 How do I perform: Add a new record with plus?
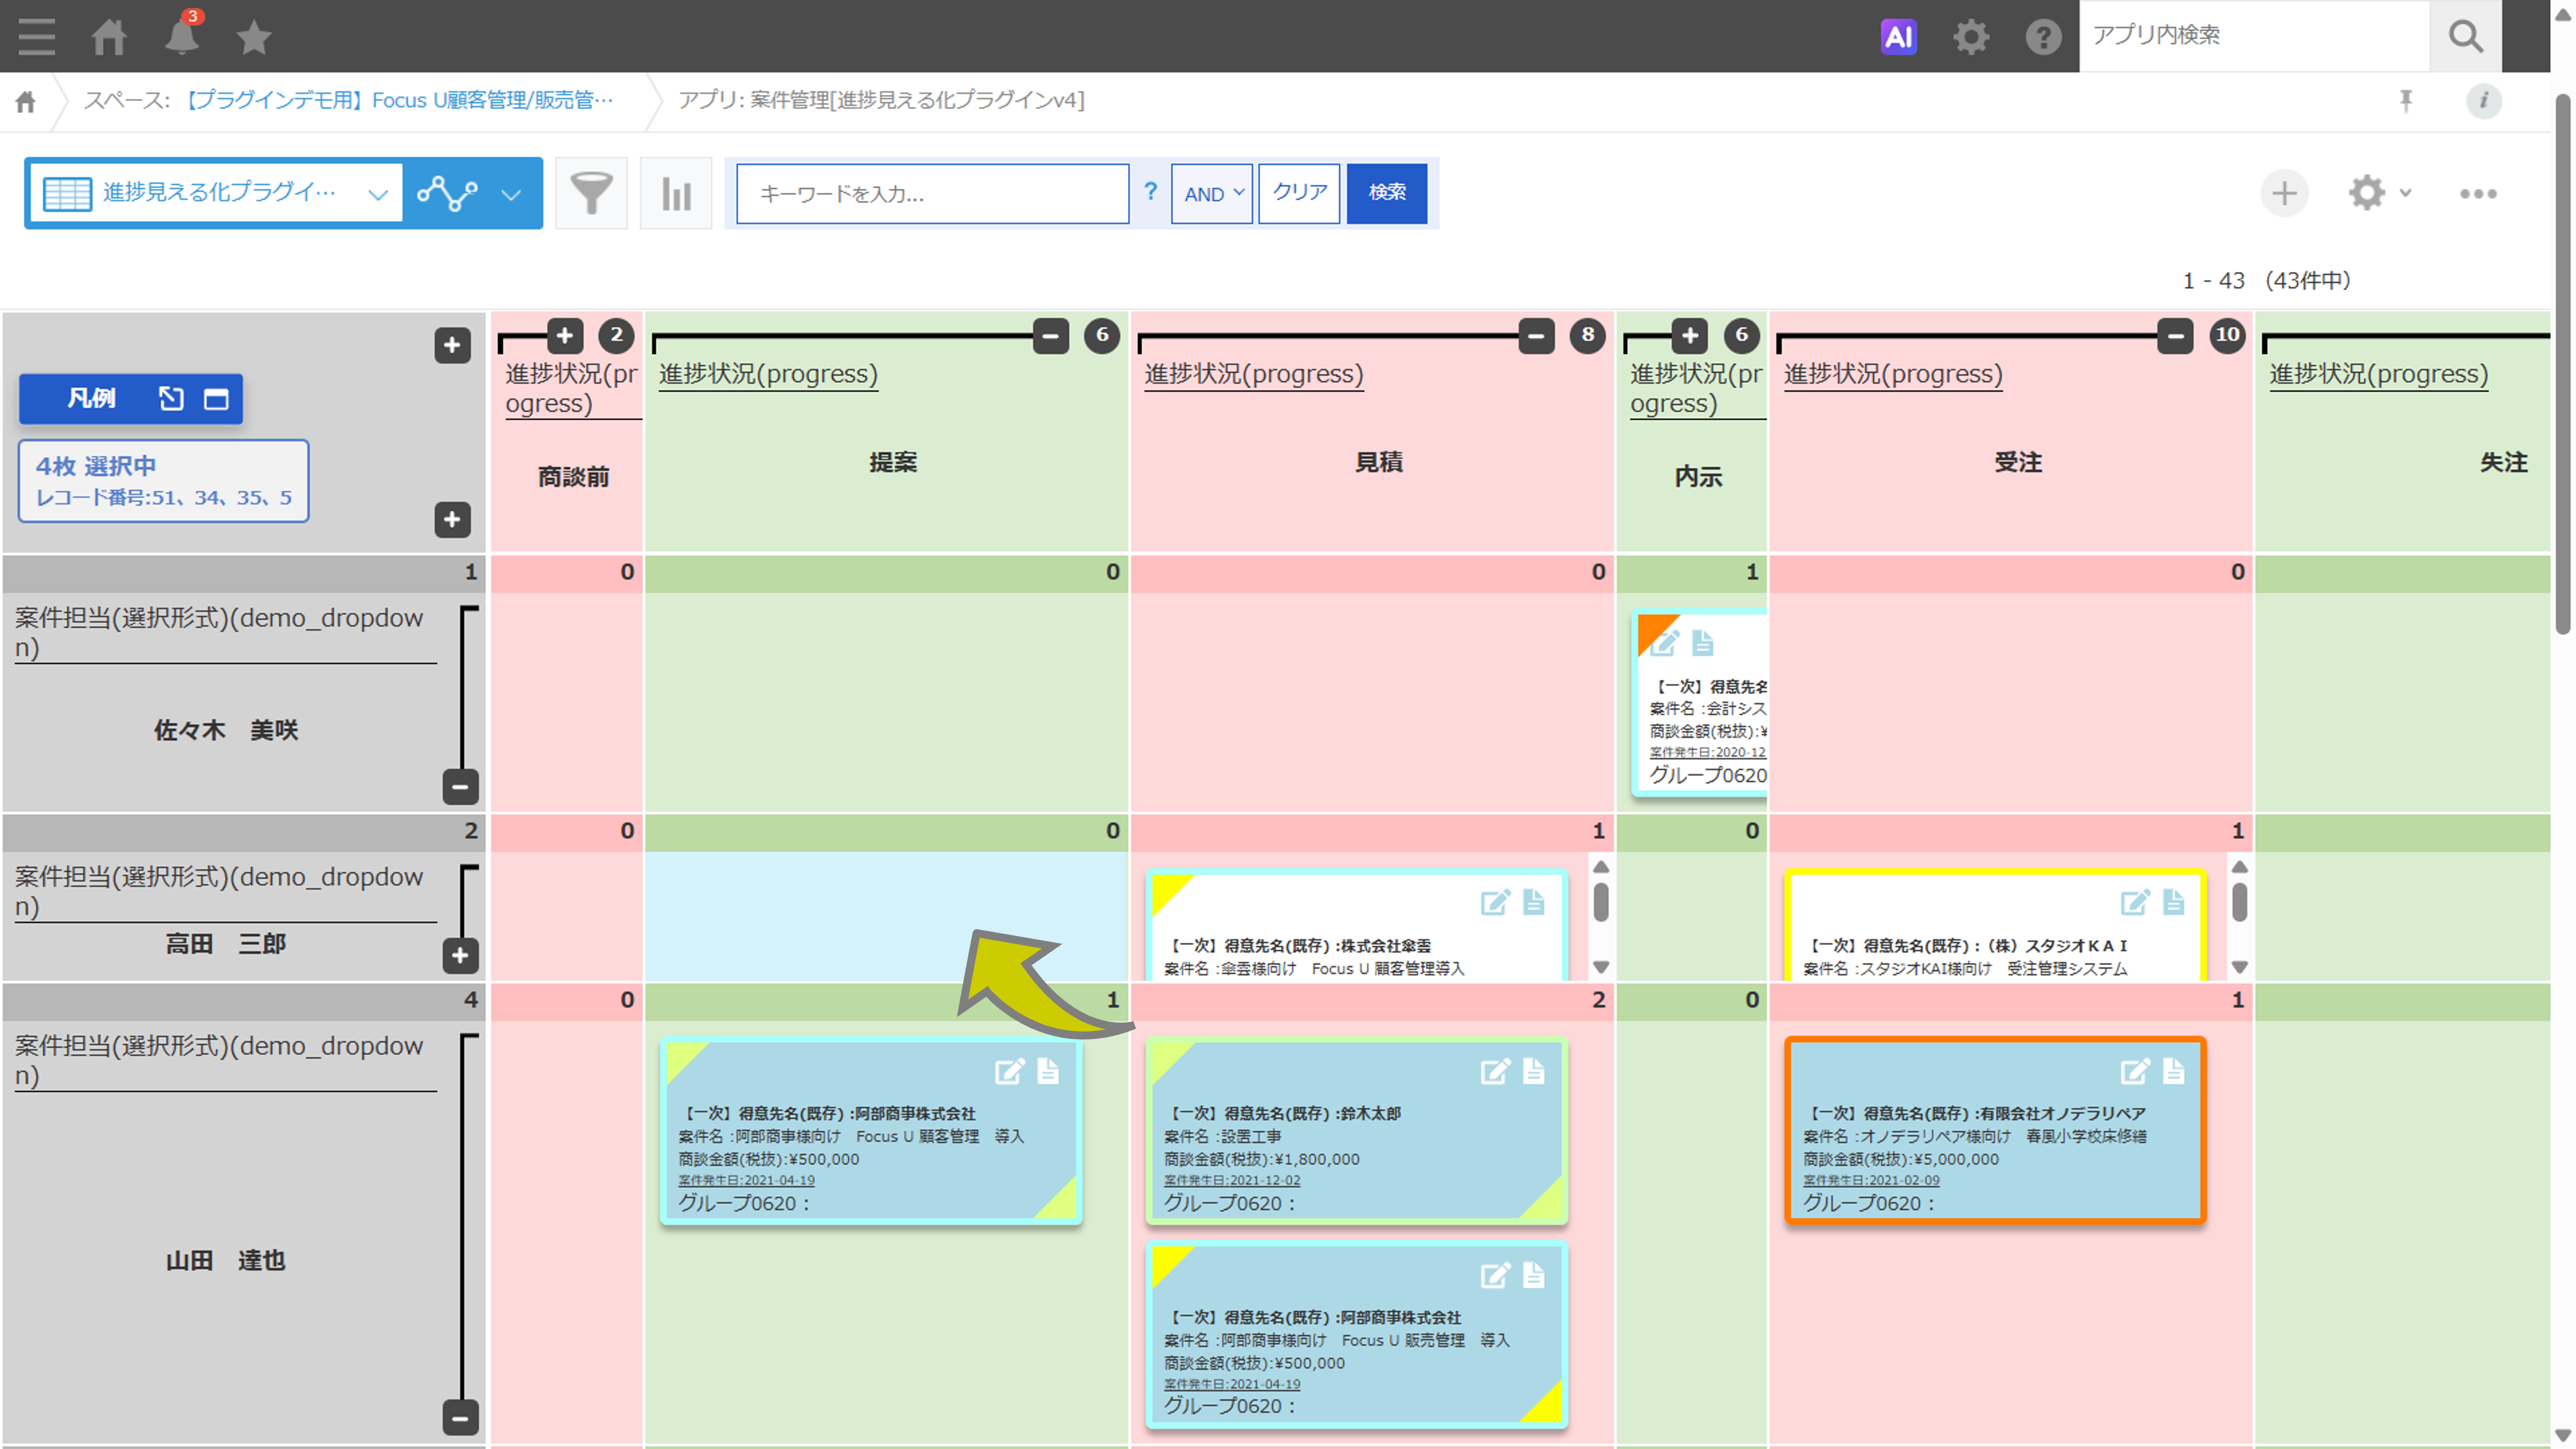coord(2284,193)
